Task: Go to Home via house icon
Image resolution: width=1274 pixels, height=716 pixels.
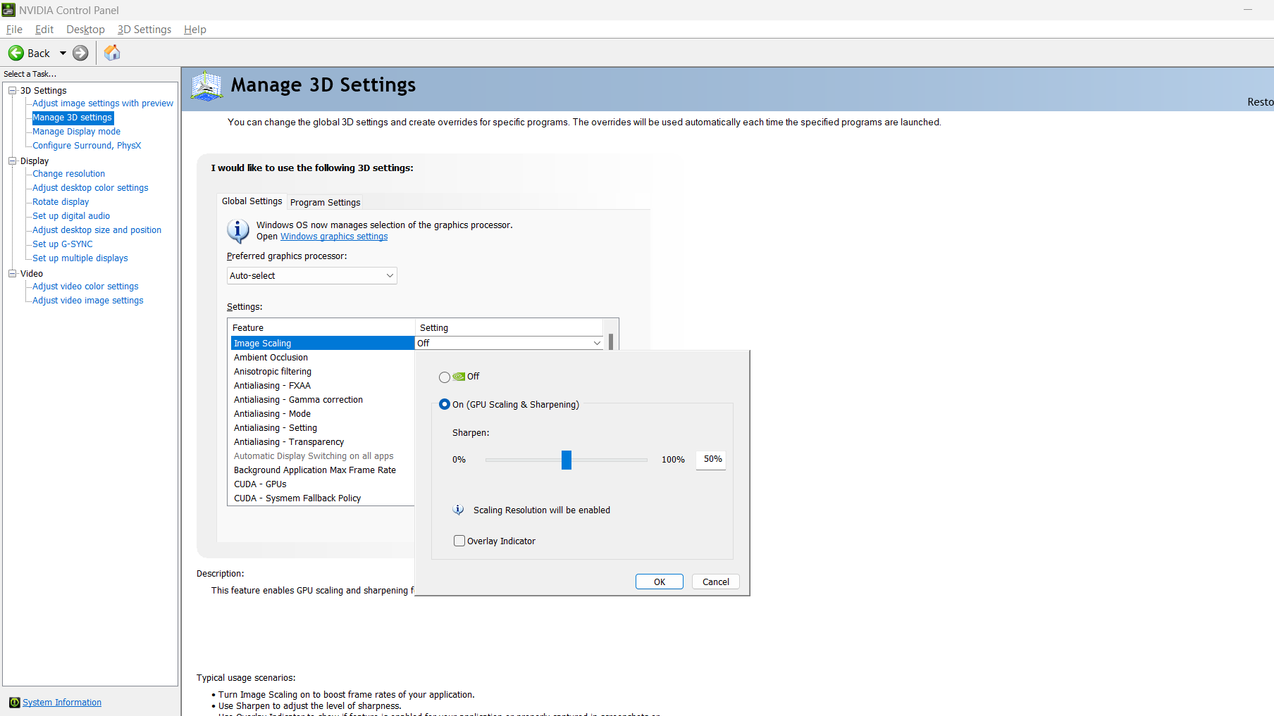Action: click(112, 53)
